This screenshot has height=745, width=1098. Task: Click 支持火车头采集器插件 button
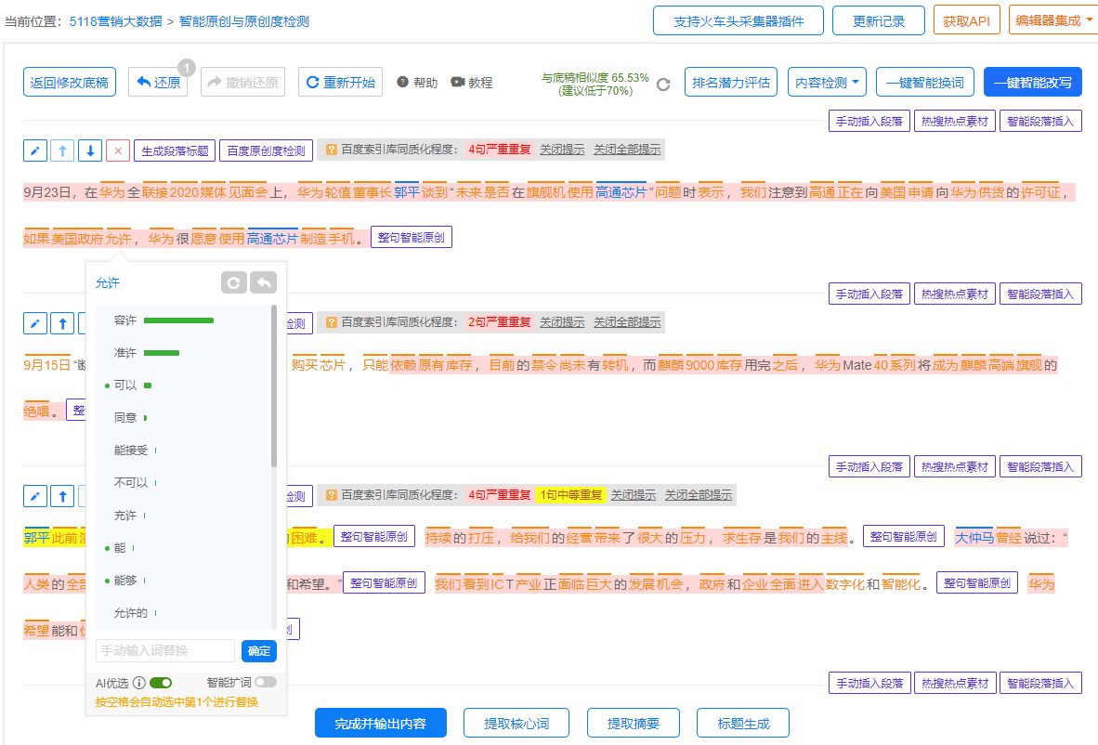739,20
